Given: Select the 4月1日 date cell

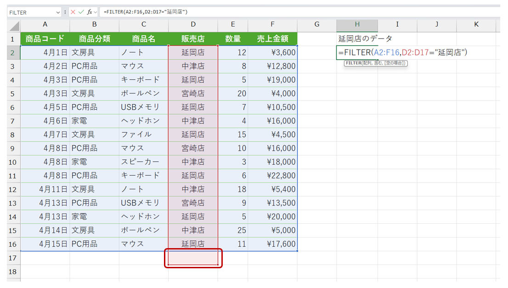Looking at the screenshot, I should pos(45,52).
